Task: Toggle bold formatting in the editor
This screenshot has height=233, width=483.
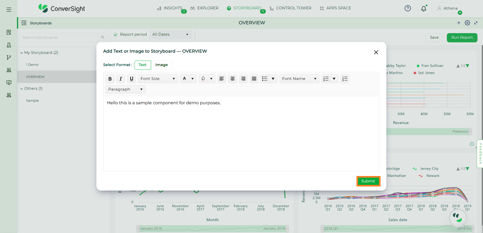Action: [x=110, y=79]
